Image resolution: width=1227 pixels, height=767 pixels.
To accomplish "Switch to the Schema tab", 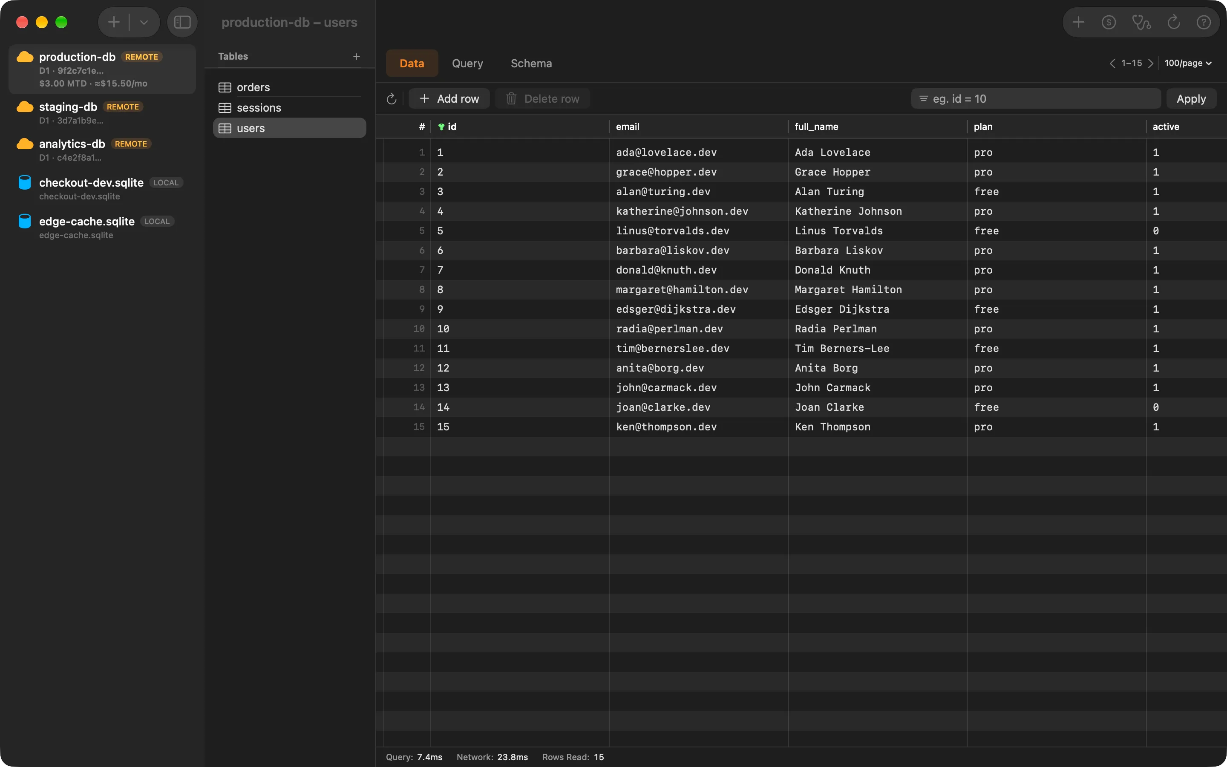I will (x=531, y=63).
